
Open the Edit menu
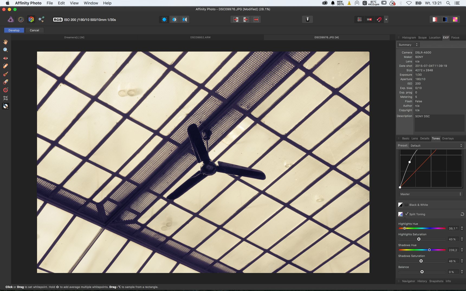click(x=61, y=3)
